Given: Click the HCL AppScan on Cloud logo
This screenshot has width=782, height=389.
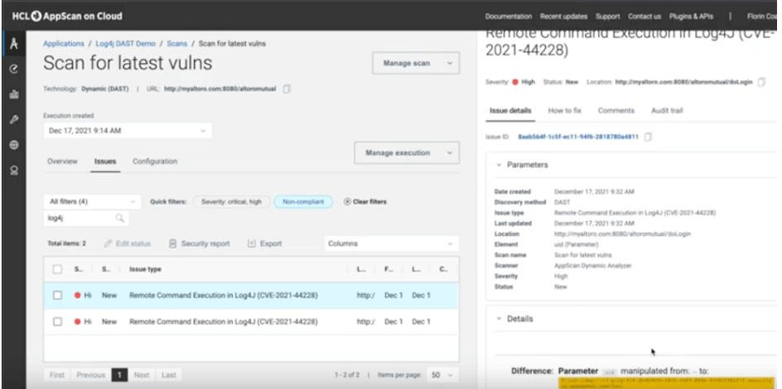Looking at the screenshot, I should [67, 16].
